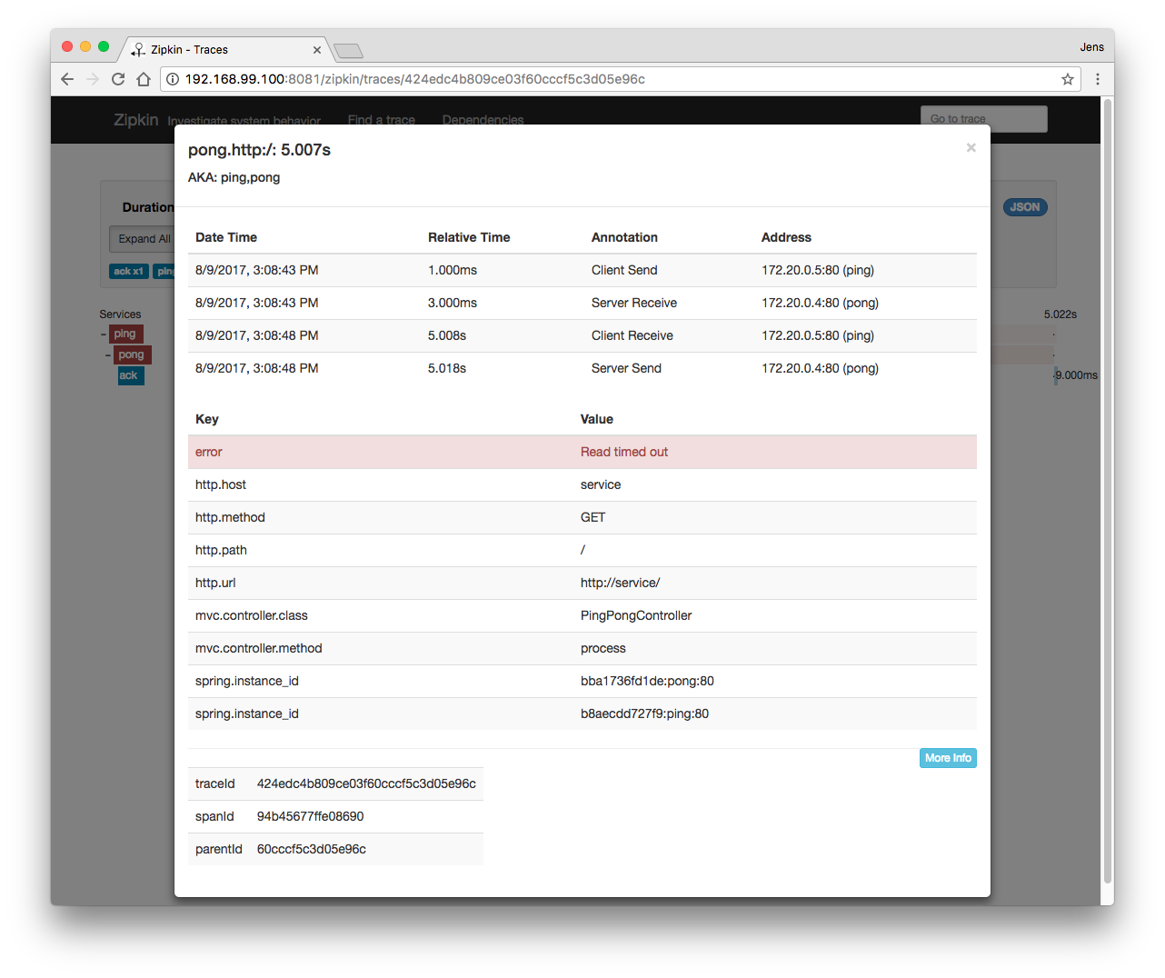Screen dimensions: 1165x978
Task: Click the ack x1 service badge
Action: tap(129, 272)
